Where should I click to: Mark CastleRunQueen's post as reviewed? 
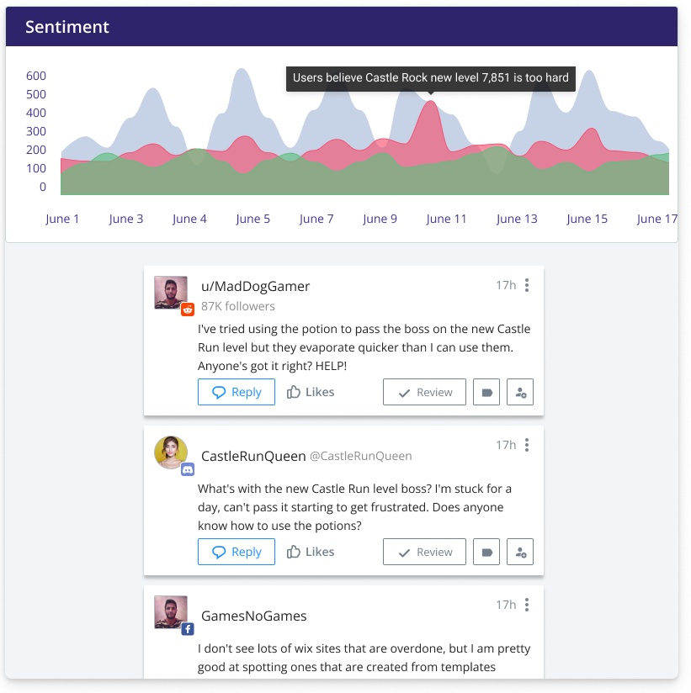point(424,552)
